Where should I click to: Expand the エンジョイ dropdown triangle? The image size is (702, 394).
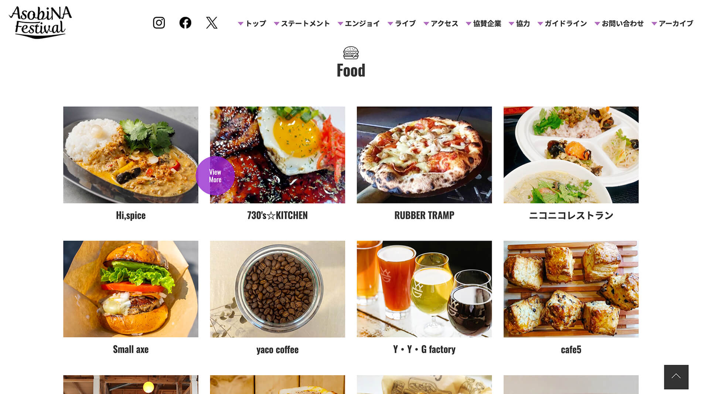pos(340,24)
